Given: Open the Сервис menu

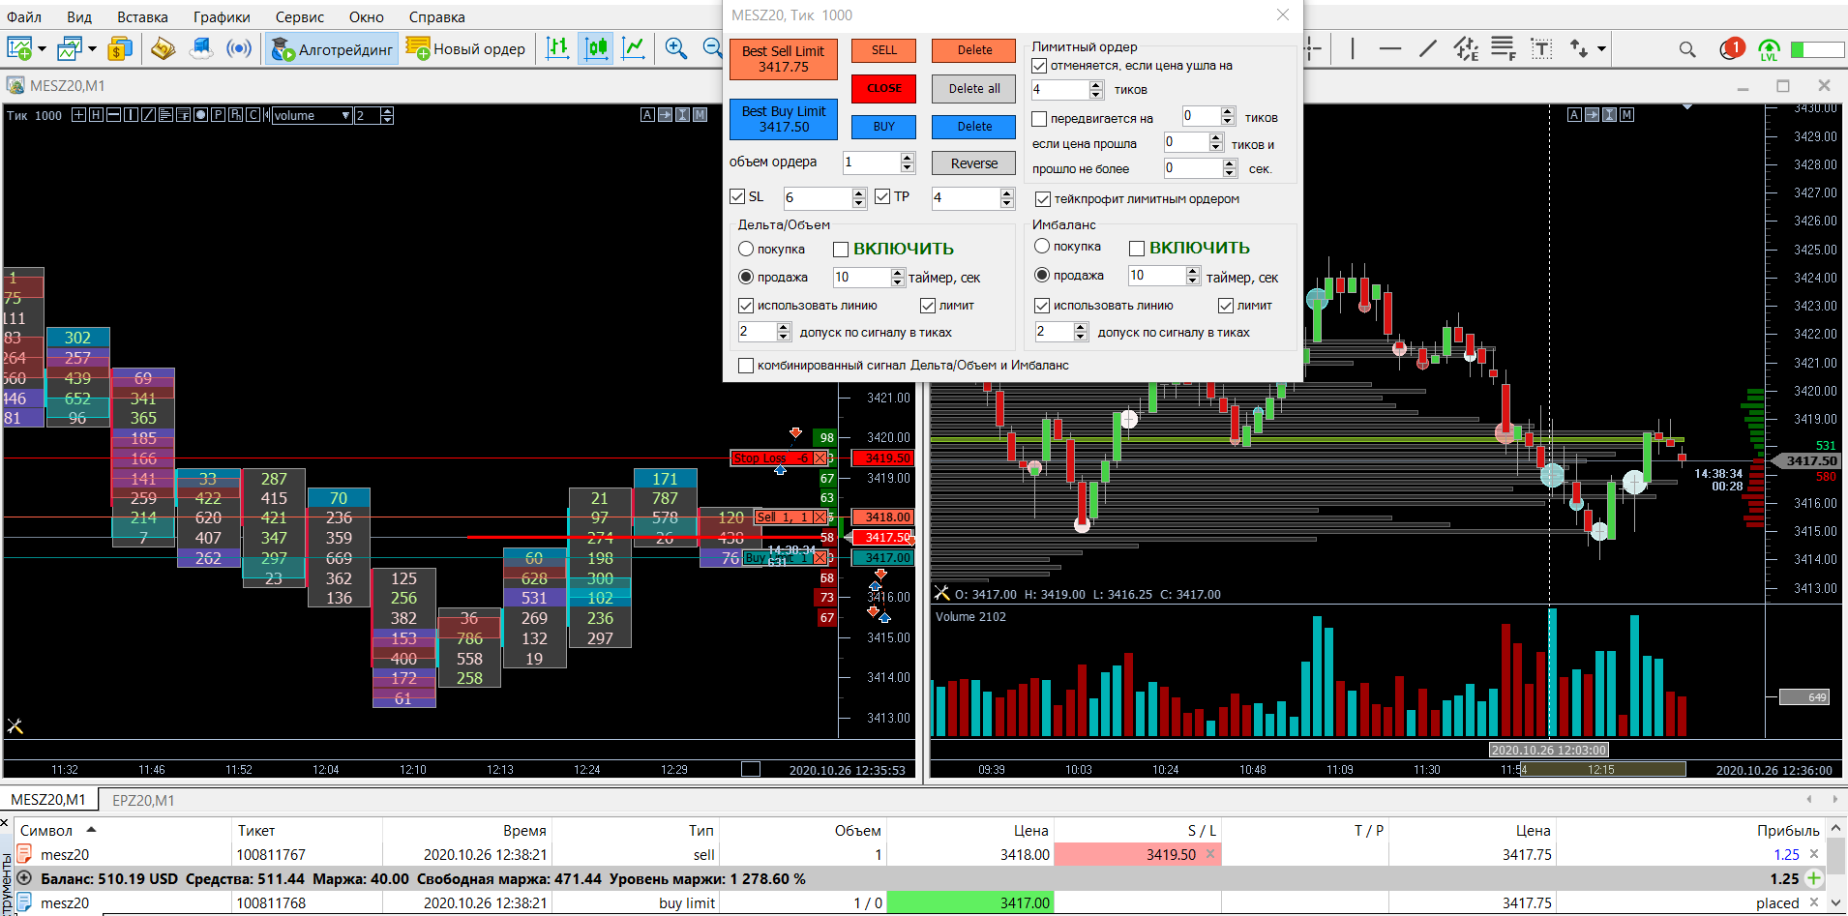Looking at the screenshot, I should click(300, 16).
